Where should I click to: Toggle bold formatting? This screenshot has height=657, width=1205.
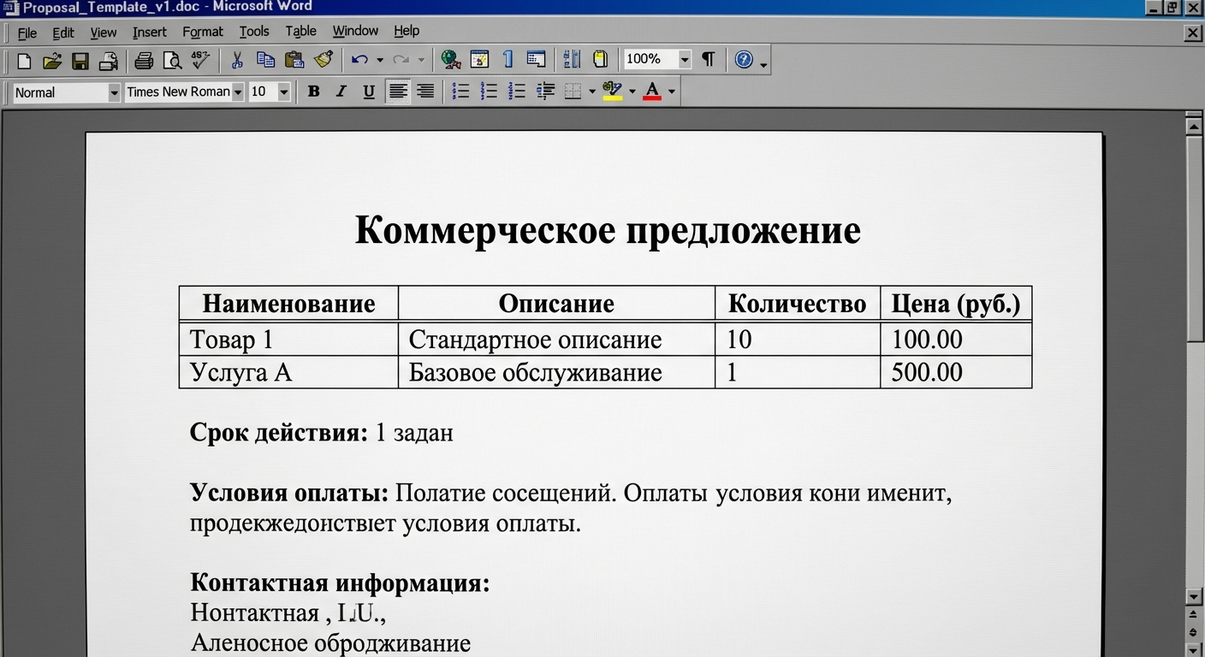tap(313, 91)
